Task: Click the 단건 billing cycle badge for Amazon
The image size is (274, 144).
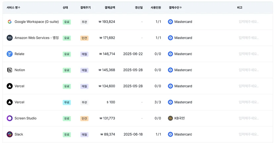Action: coord(84,38)
